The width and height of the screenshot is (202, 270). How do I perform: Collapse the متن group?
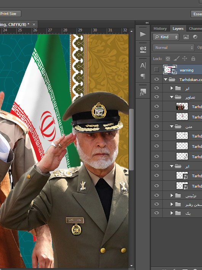(172, 126)
